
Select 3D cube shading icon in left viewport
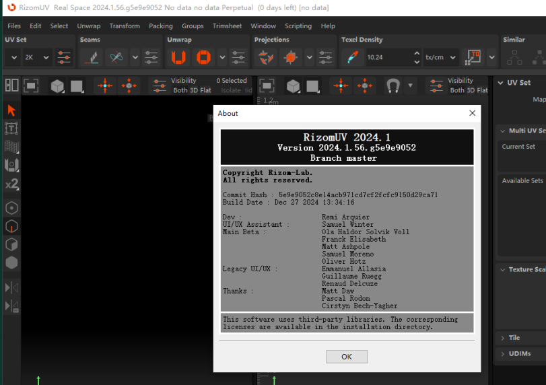click(x=57, y=85)
